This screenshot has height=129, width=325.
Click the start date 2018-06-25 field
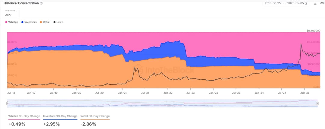(272, 3)
